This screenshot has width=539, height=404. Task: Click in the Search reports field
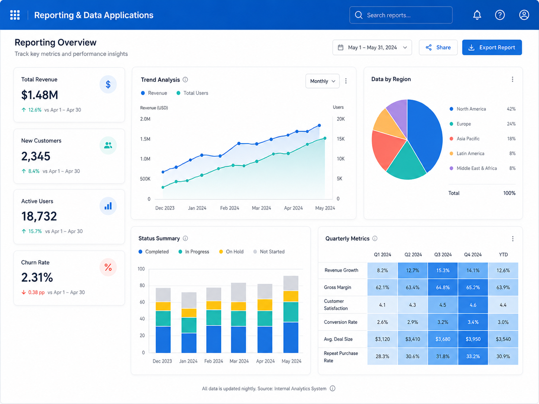[x=401, y=15]
